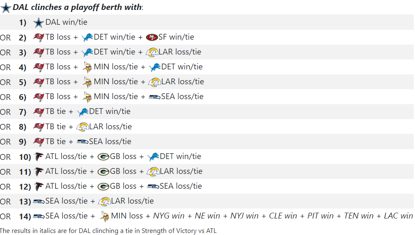Click the 49ers logo in scenario 2

click(x=151, y=37)
